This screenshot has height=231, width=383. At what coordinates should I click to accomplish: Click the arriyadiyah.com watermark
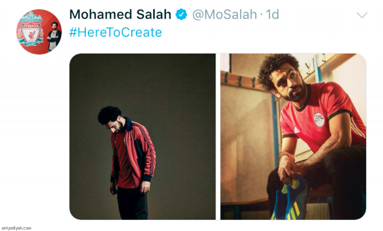[16, 228]
